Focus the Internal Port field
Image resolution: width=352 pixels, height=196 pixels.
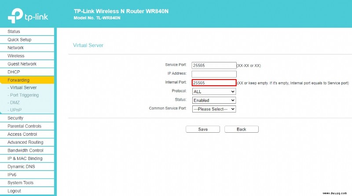click(x=214, y=83)
